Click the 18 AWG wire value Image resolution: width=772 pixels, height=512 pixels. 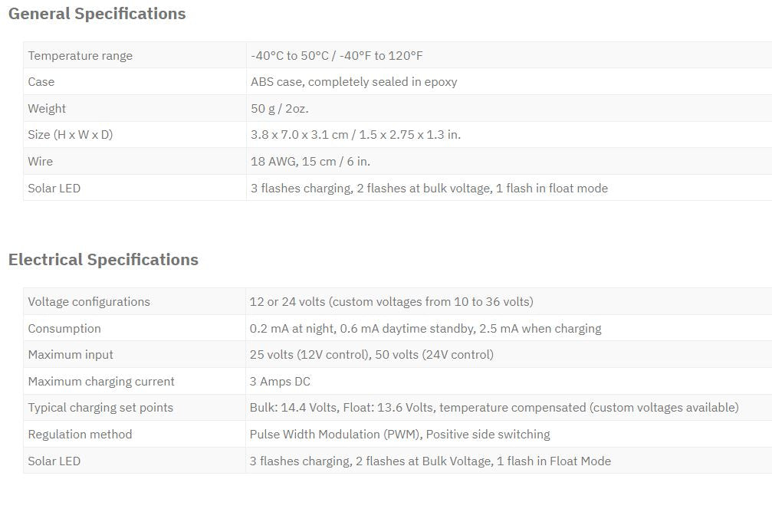pos(310,162)
